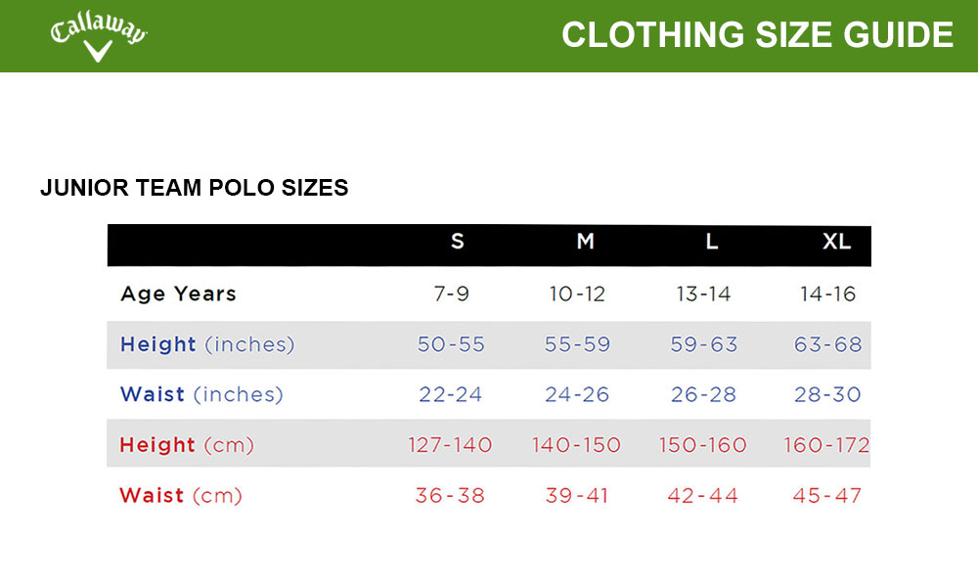978x587 pixels.
Task: Click the 7-9 age value
Action: (x=450, y=293)
